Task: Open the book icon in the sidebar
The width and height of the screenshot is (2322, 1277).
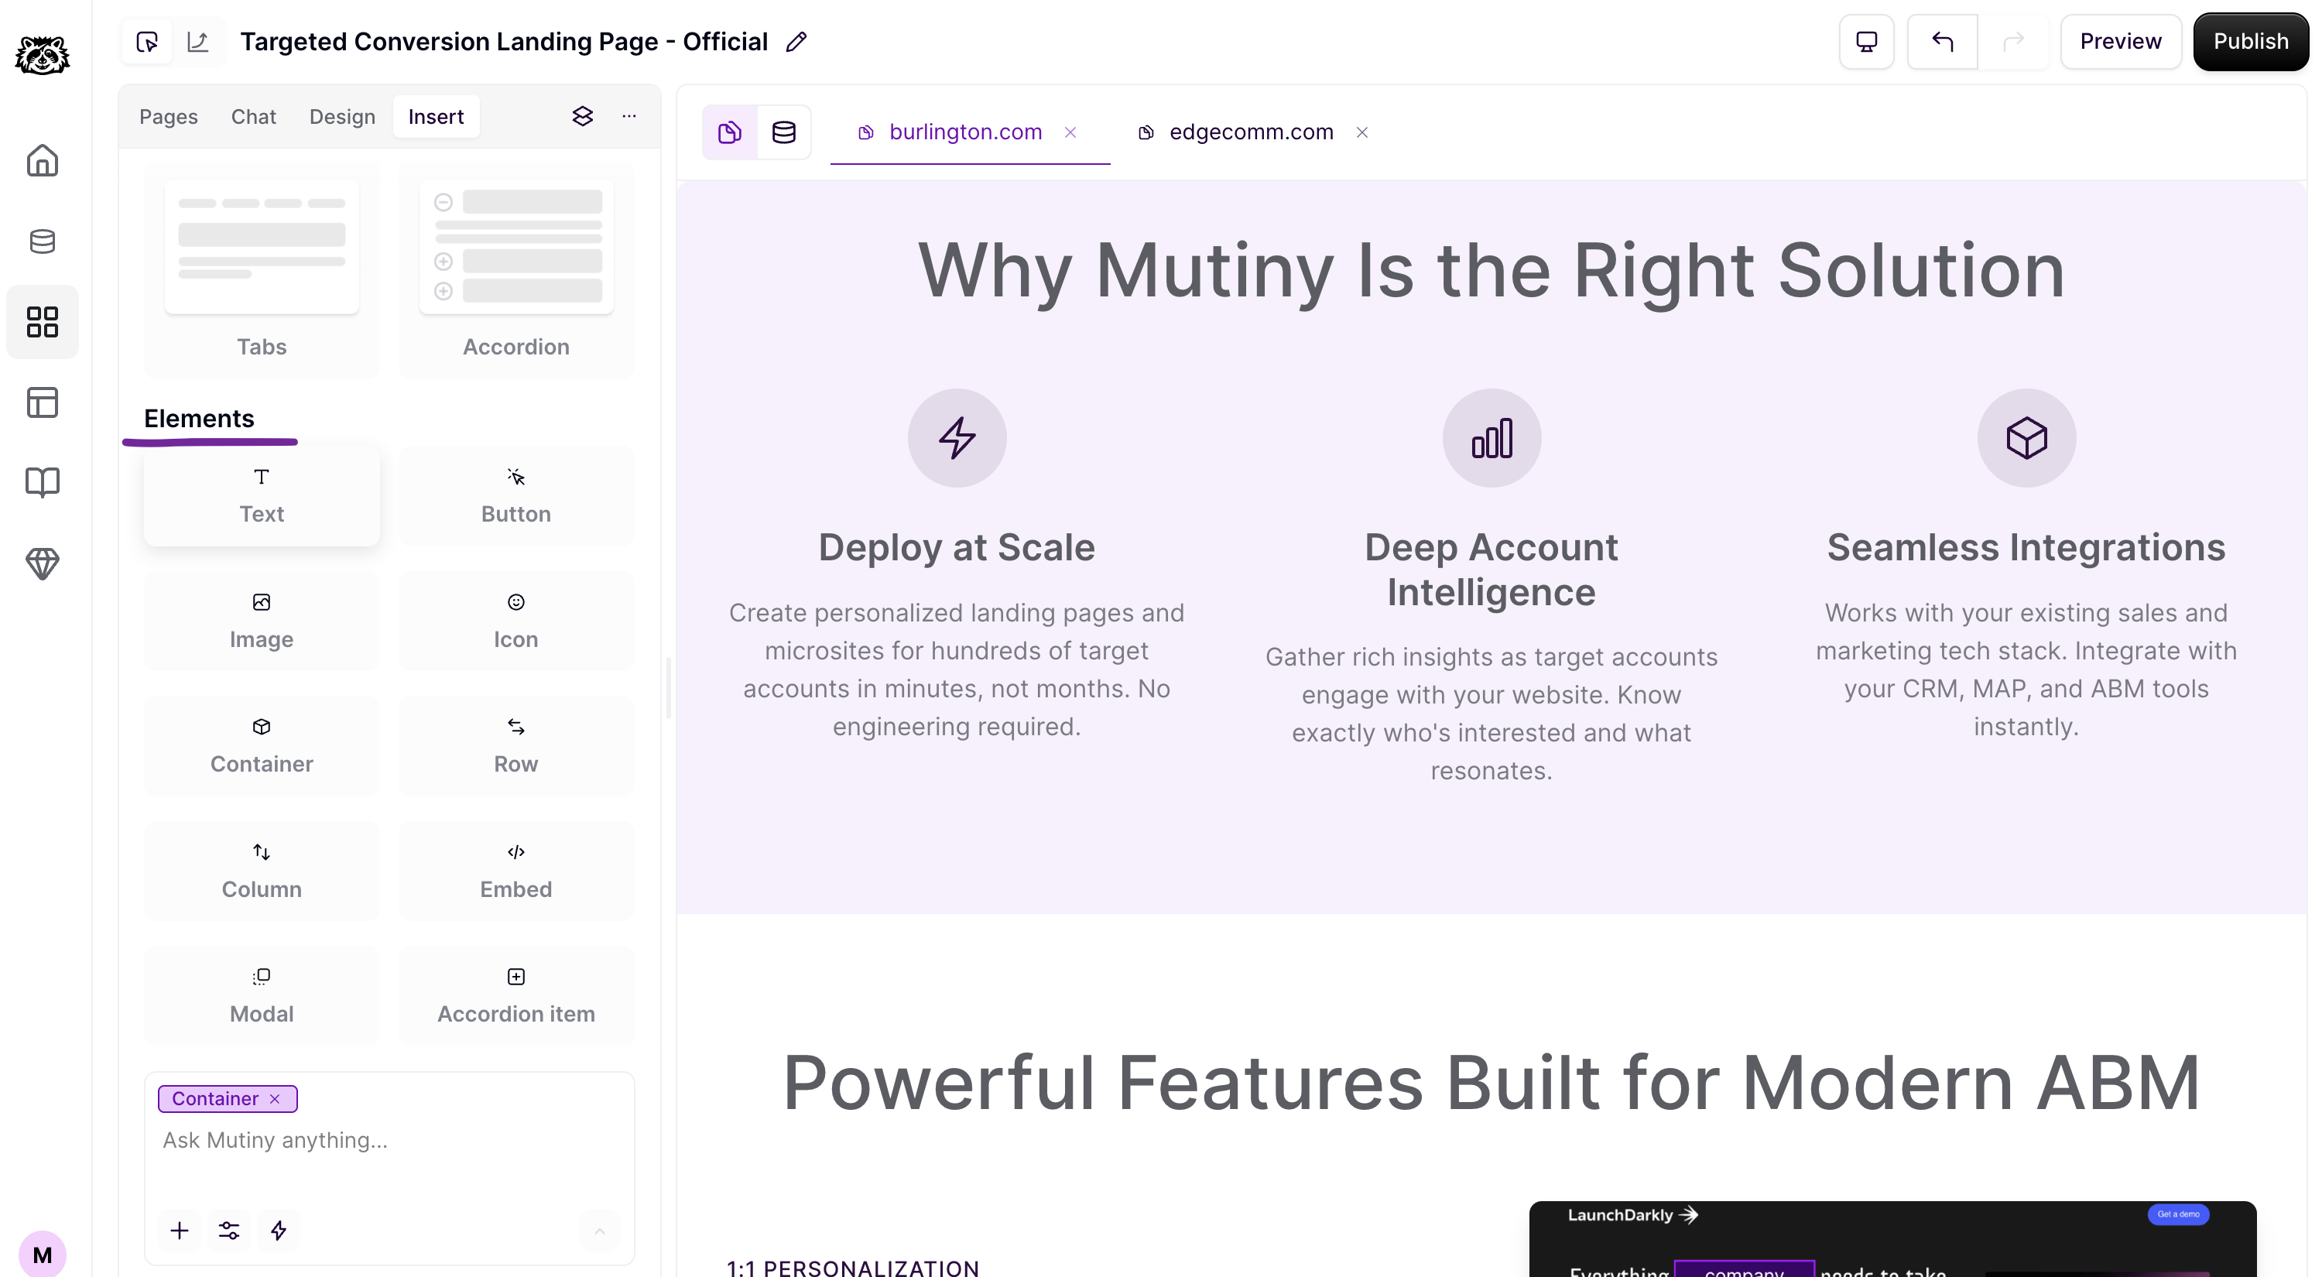Action: tap(43, 482)
